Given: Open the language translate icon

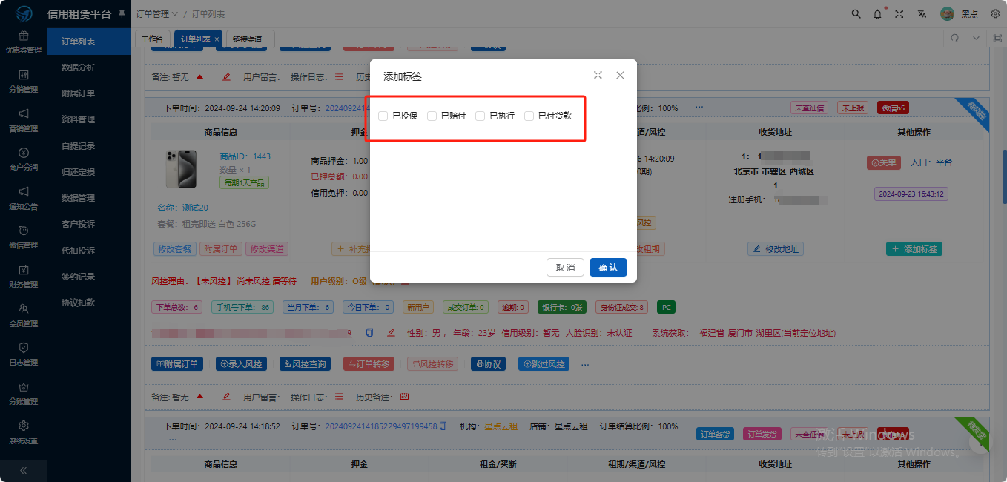Looking at the screenshot, I should click(x=922, y=14).
